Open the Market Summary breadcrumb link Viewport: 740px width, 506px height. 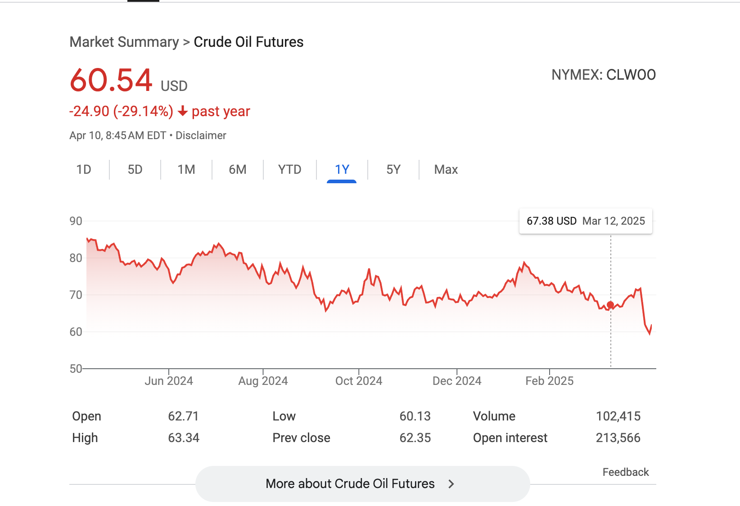[x=124, y=42]
